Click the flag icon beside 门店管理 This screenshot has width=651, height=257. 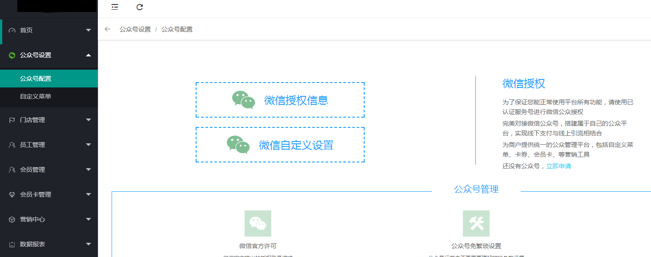(x=12, y=120)
